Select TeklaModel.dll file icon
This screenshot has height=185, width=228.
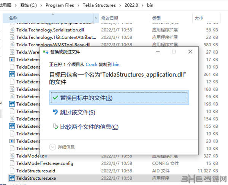point(12,156)
